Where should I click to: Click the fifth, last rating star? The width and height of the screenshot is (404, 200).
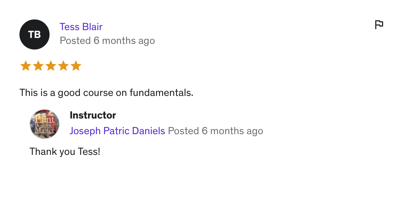click(x=76, y=66)
